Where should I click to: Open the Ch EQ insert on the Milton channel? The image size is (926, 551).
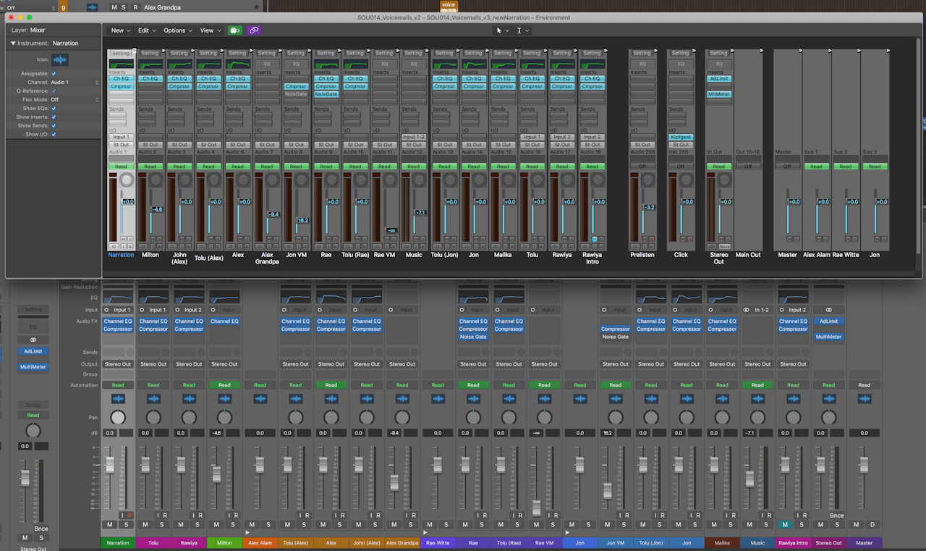(x=150, y=79)
